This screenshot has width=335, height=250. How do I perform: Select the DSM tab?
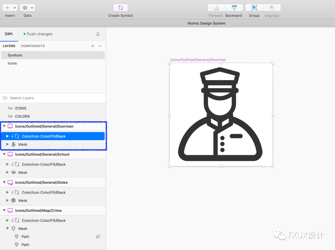[9, 34]
